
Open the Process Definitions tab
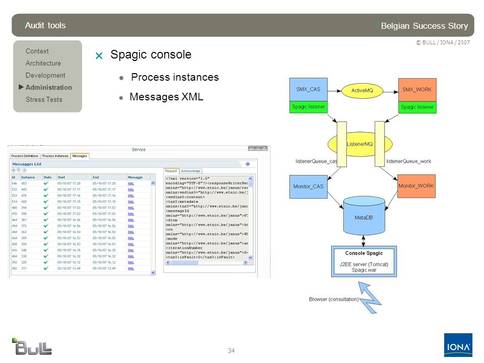(x=25, y=156)
